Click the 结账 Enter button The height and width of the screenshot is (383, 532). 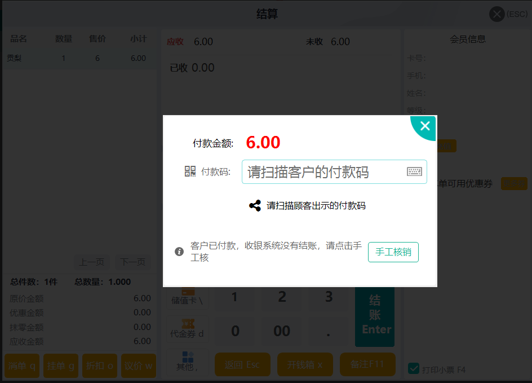(x=375, y=316)
